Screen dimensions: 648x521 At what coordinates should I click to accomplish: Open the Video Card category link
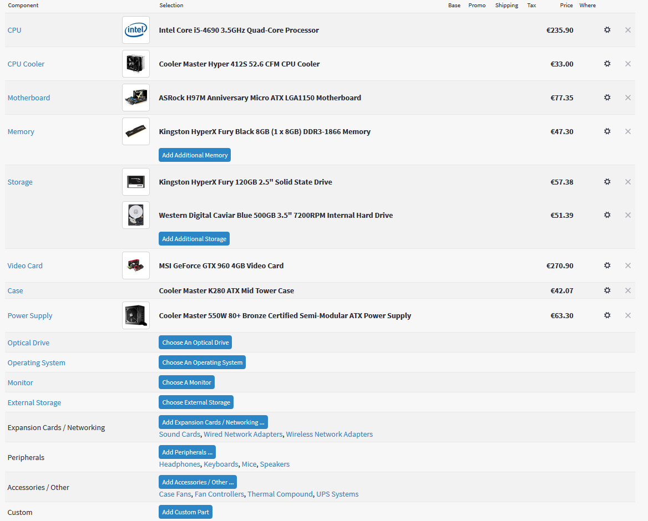pos(25,266)
